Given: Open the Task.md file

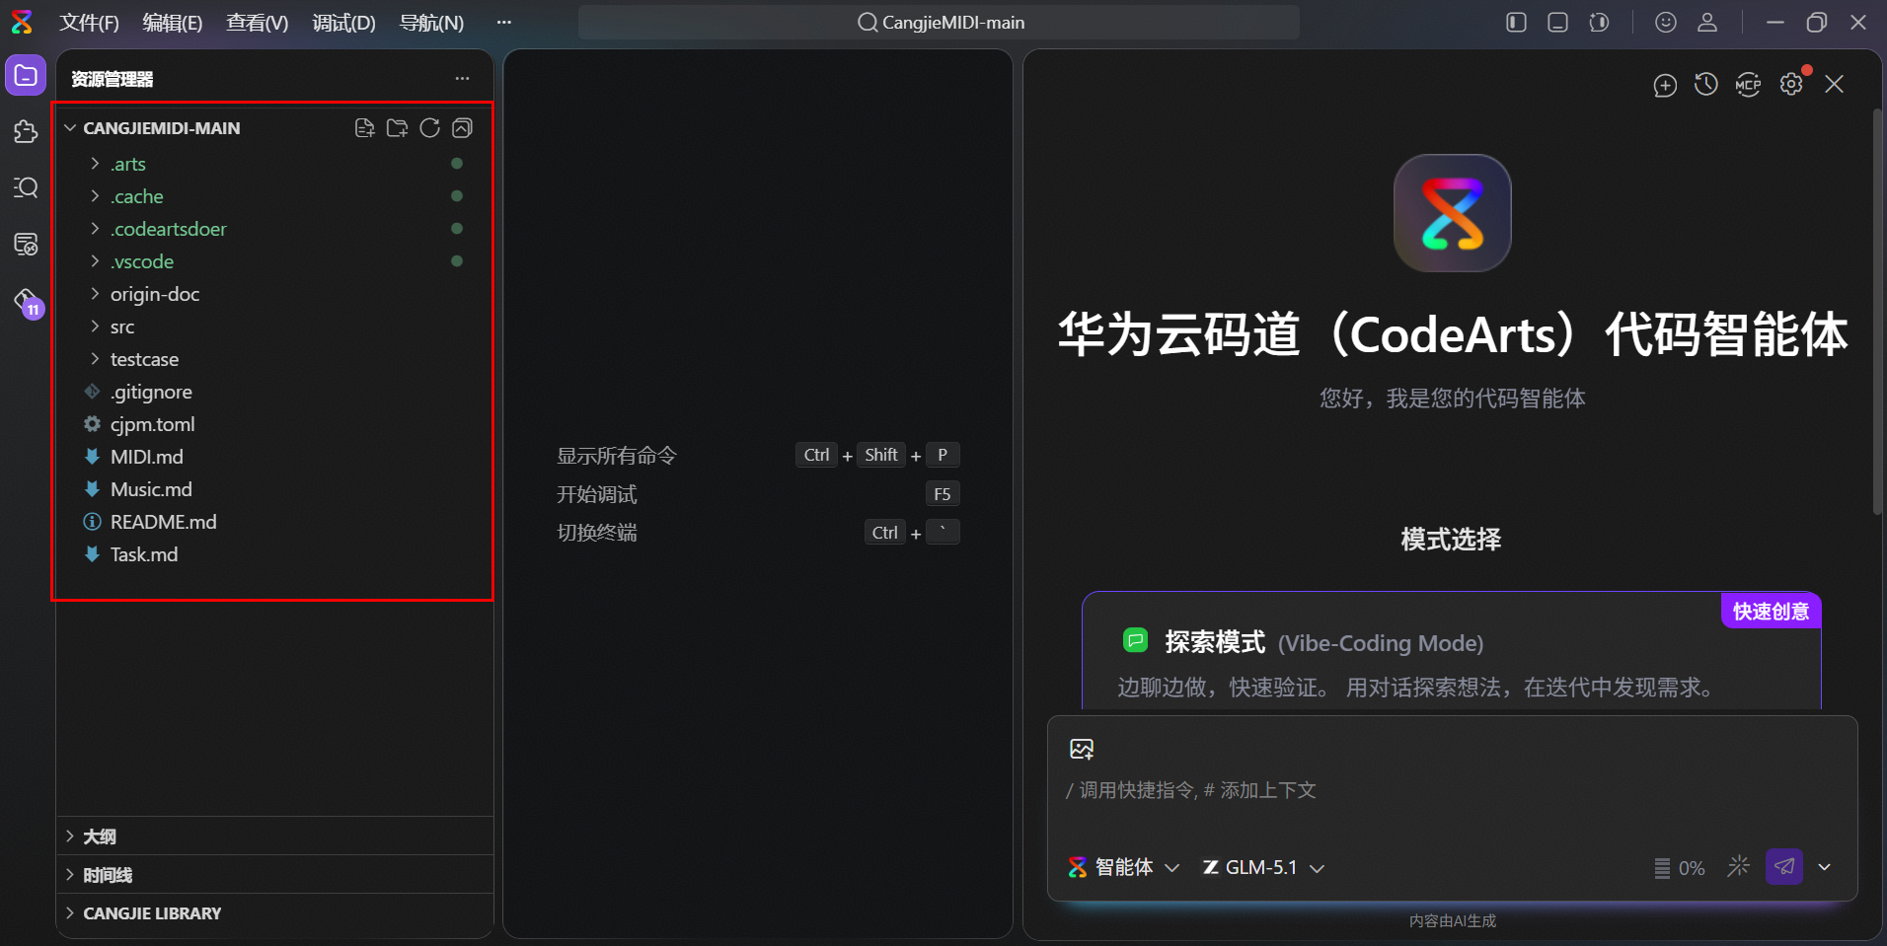Looking at the screenshot, I should point(274,554).
